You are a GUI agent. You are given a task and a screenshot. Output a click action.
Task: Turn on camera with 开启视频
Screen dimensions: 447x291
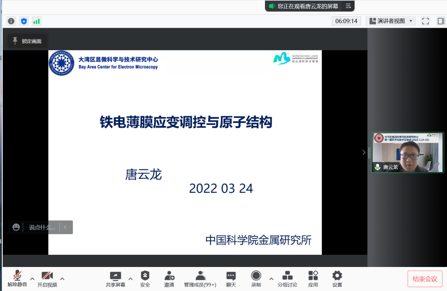pyautogui.click(x=47, y=279)
